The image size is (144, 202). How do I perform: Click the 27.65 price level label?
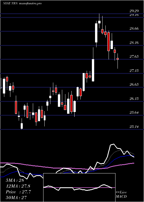tap(134, 57)
